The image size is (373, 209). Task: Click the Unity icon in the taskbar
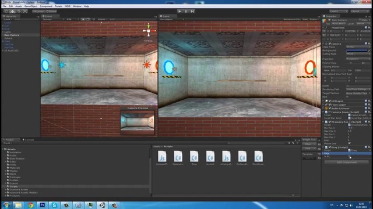(x=103, y=205)
